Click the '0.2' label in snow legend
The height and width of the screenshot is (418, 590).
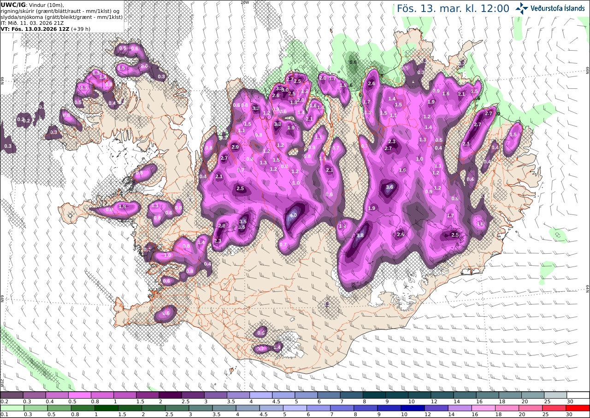pyautogui.click(x=4, y=401)
